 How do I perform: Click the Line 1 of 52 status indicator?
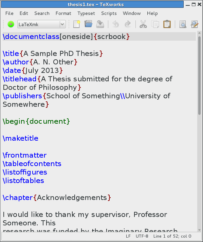(x=172, y=236)
